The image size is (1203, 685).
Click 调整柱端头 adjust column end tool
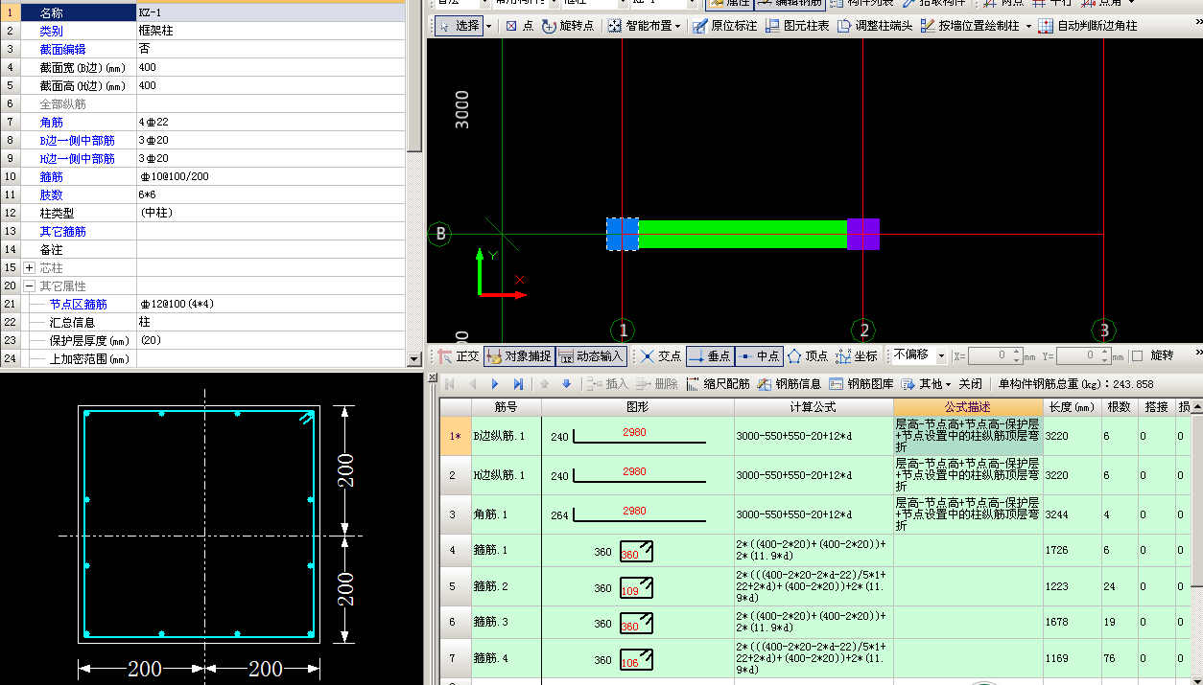(875, 26)
